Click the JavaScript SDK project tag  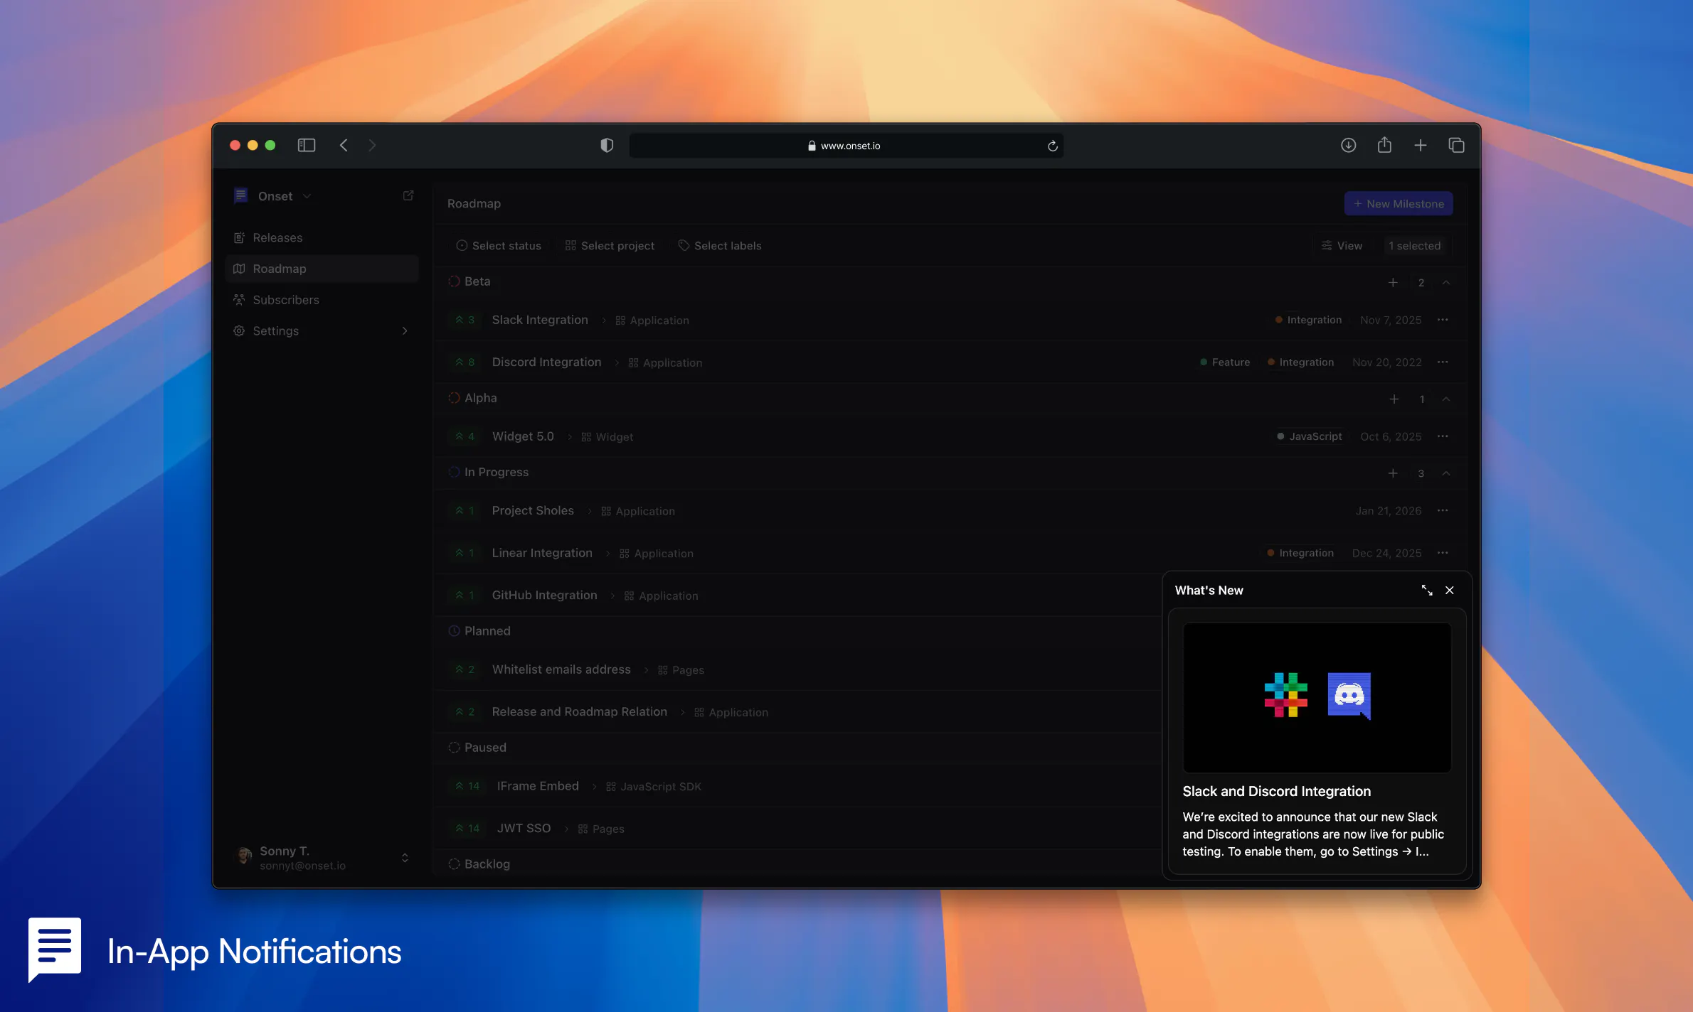point(654,787)
